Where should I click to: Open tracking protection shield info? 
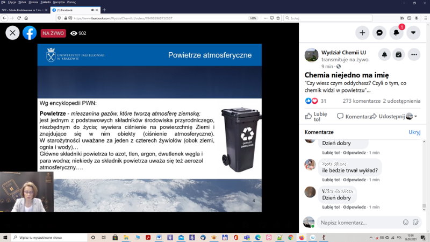pos(59,18)
